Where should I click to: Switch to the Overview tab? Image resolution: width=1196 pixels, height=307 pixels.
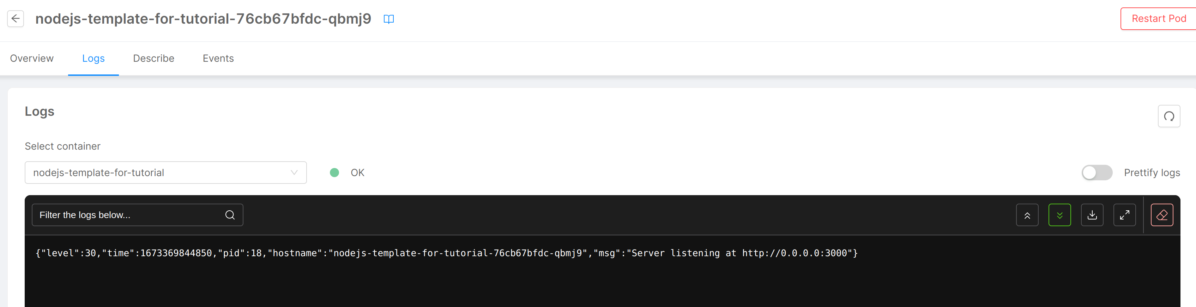[x=31, y=59]
